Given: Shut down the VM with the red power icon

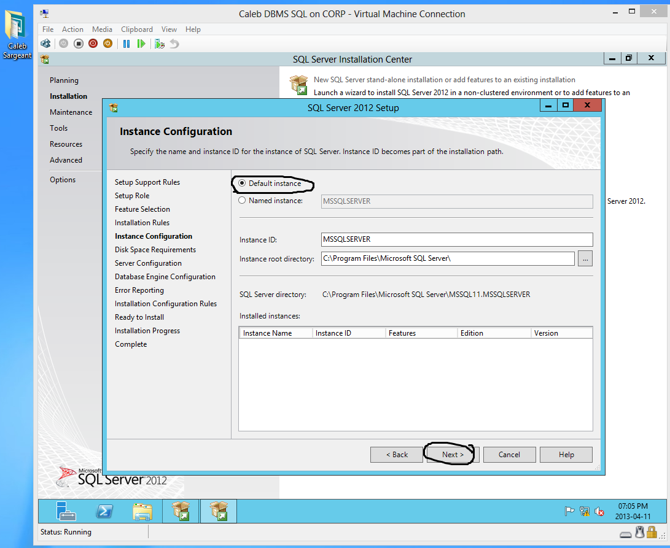Looking at the screenshot, I should pyautogui.click(x=93, y=44).
